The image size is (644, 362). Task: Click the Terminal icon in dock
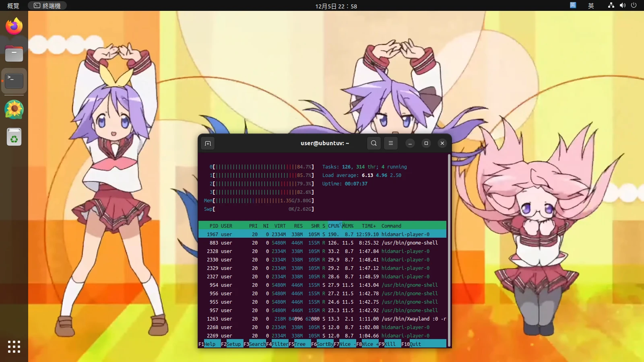tap(14, 81)
